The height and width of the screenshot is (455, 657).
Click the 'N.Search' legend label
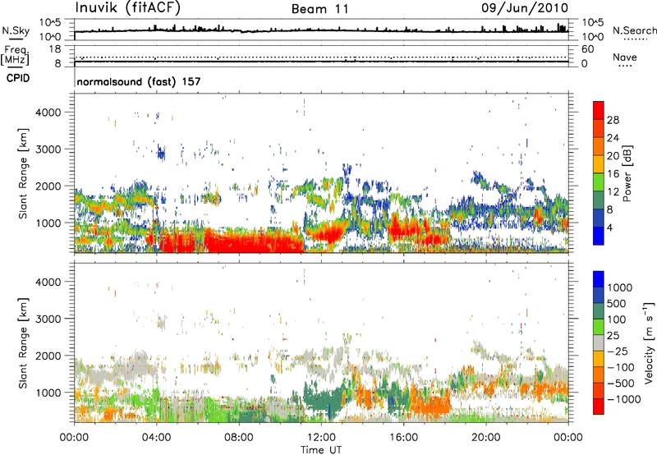tap(634, 30)
